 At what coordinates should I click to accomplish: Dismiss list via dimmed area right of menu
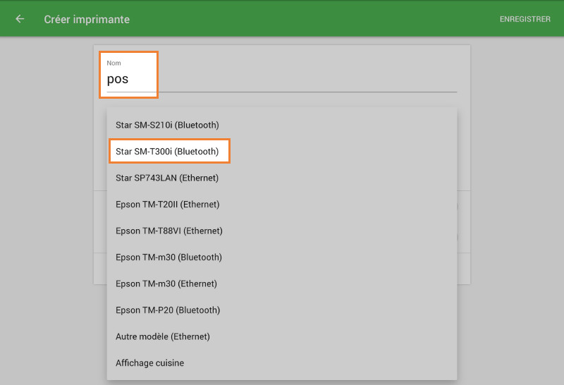[x=515, y=212]
